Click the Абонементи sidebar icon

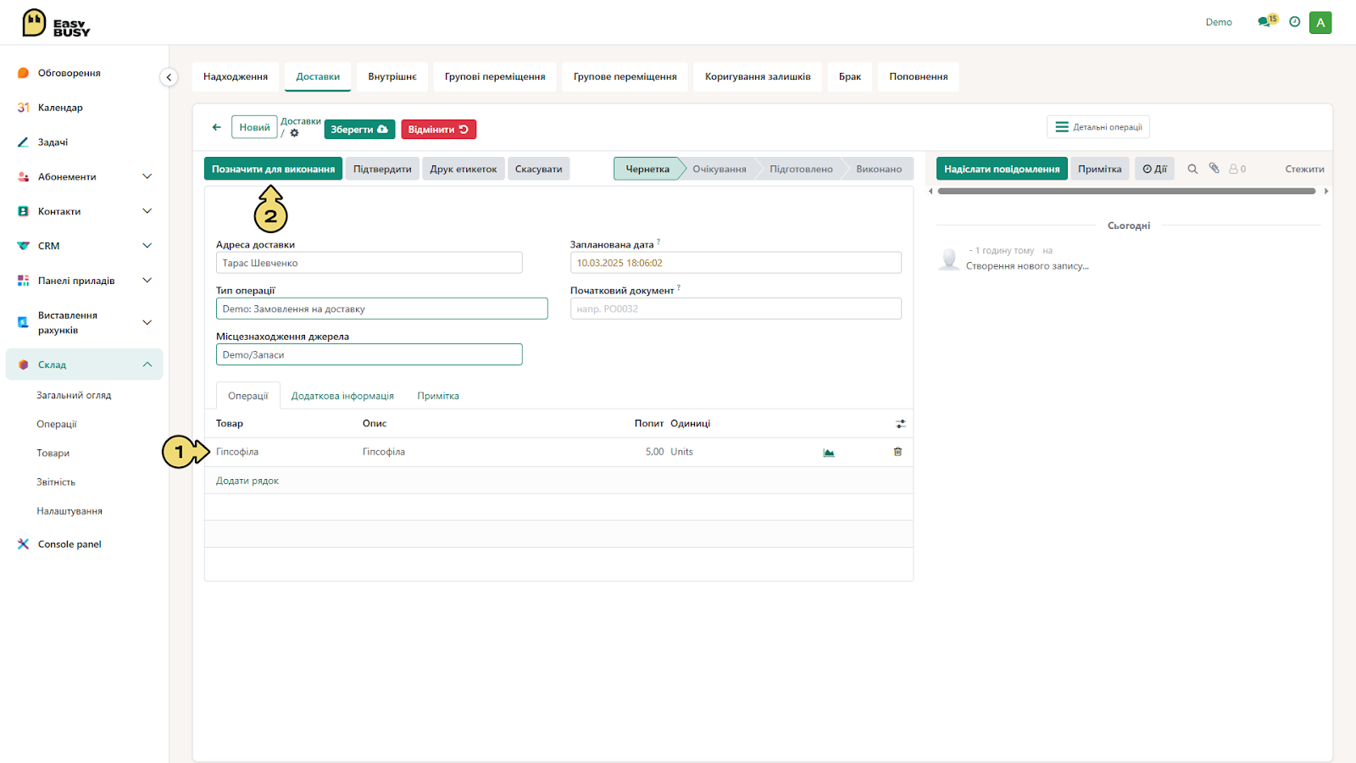[23, 176]
